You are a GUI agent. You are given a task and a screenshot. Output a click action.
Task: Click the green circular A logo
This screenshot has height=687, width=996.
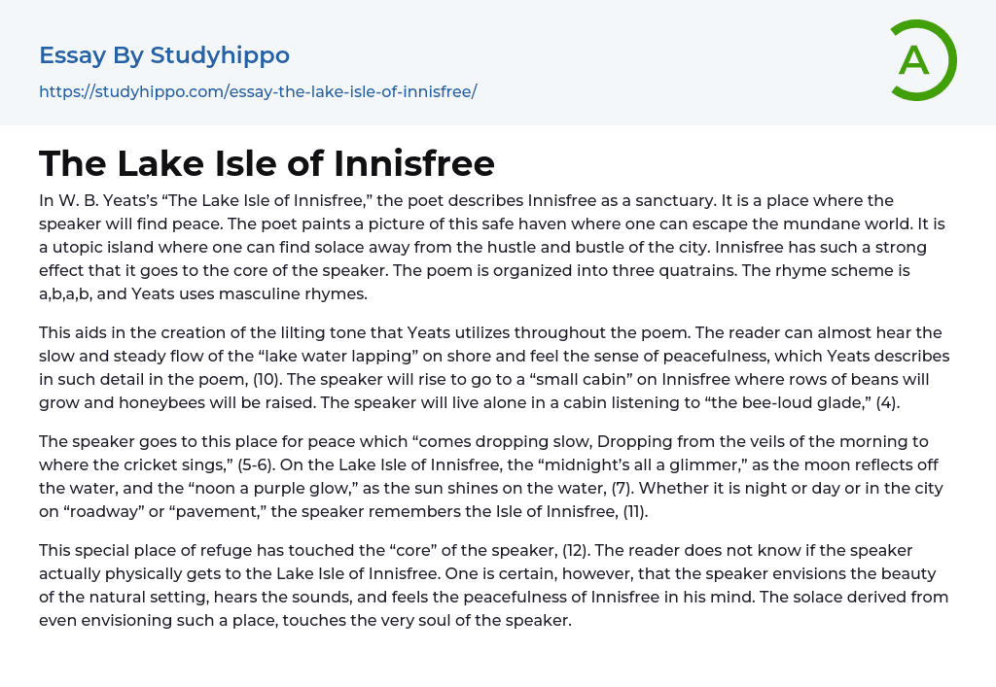tap(921, 60)
